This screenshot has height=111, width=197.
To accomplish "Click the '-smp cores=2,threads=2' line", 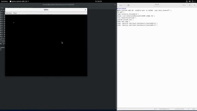I will point(128,14).
